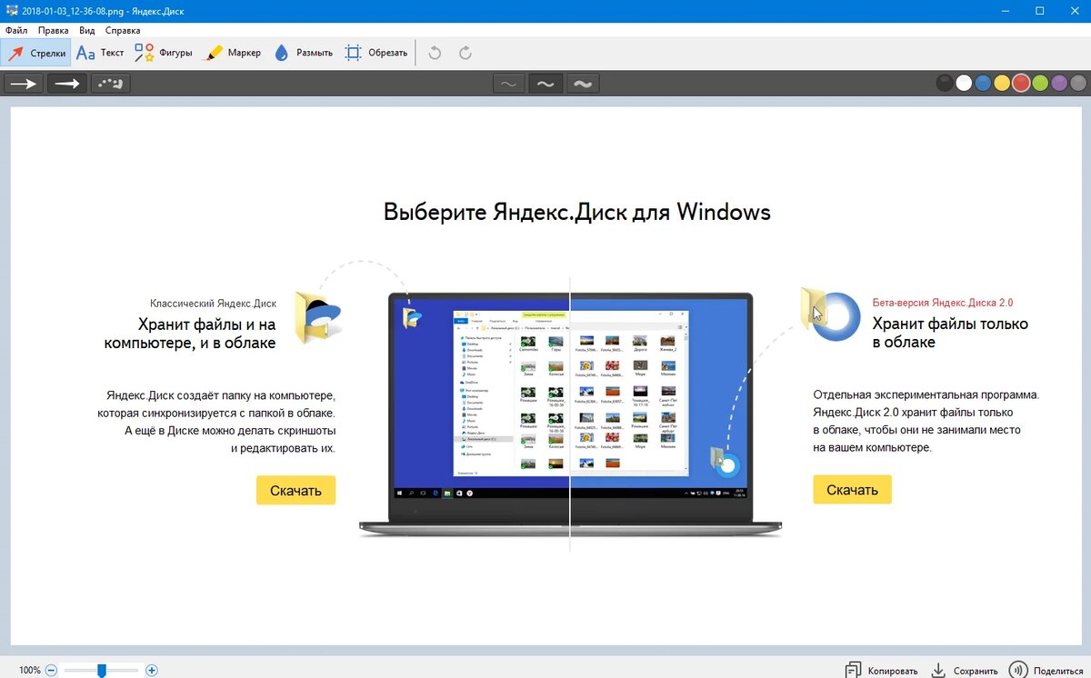Choose the black color swatch
1091x678 pixels.
point(946,84)
